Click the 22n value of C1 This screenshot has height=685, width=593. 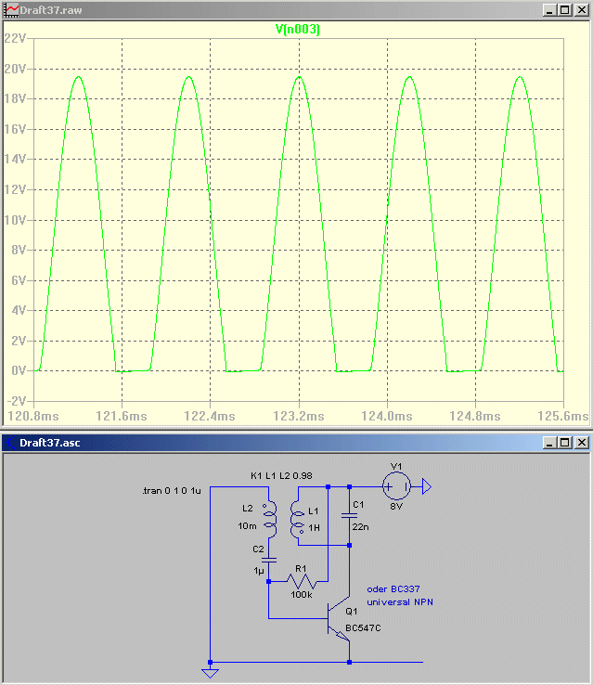(x=360, y=527)
